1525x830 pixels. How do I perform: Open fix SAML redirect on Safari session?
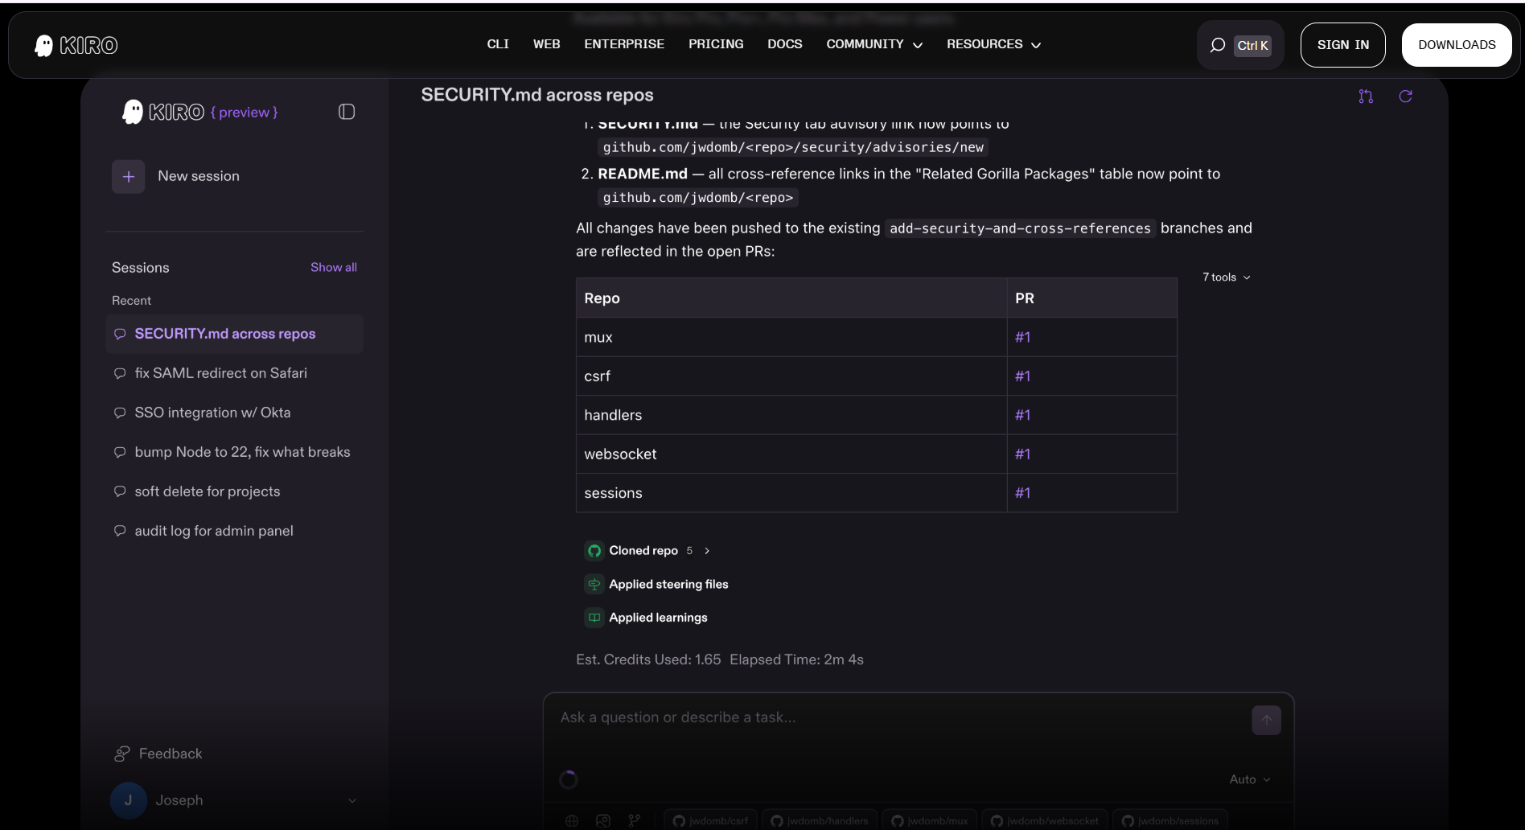click(x=234, y=373)
